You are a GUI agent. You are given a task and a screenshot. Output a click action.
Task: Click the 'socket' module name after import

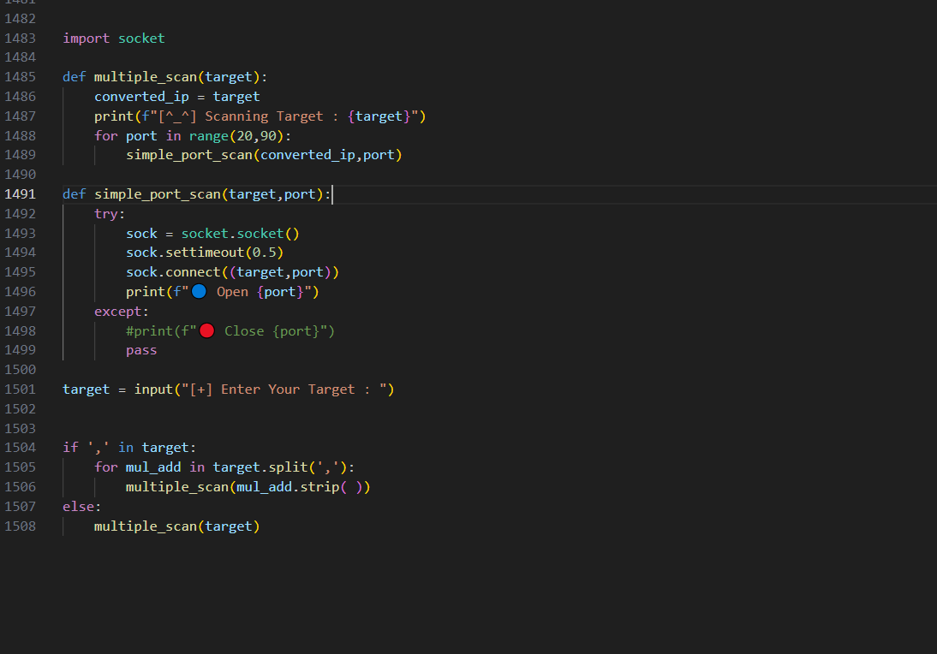[x=141, y=39]
